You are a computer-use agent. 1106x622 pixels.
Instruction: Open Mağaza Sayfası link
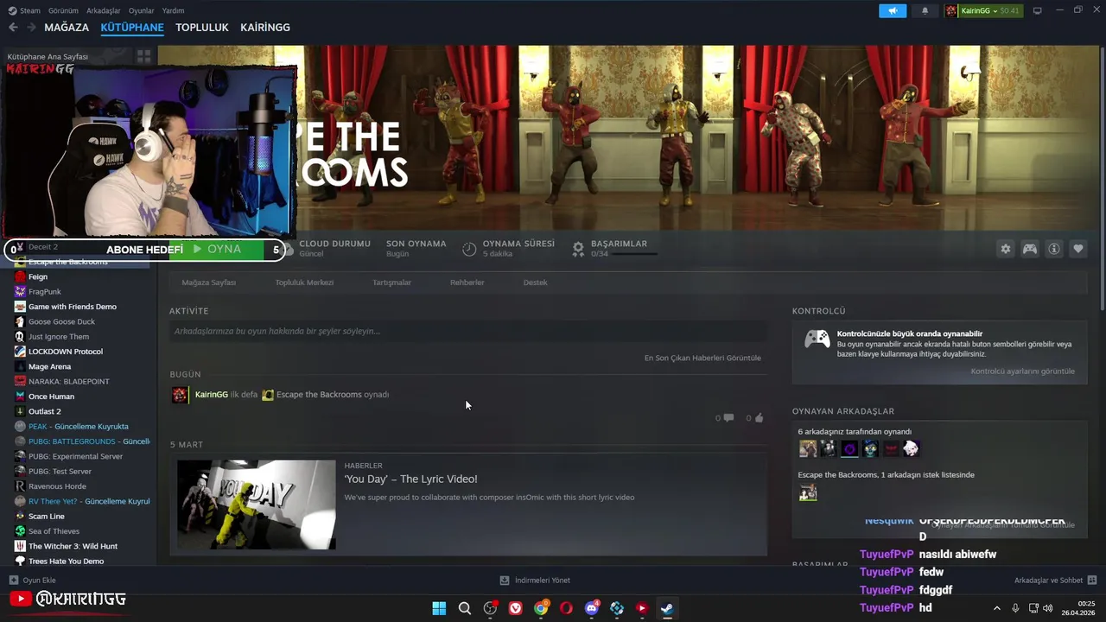pos(209,282)
